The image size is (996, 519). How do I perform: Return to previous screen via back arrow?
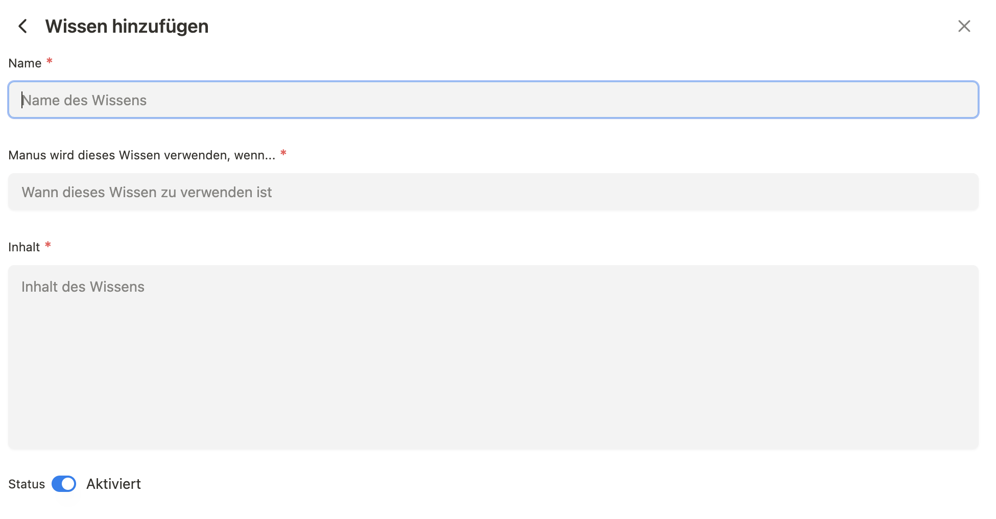[22, 26]
